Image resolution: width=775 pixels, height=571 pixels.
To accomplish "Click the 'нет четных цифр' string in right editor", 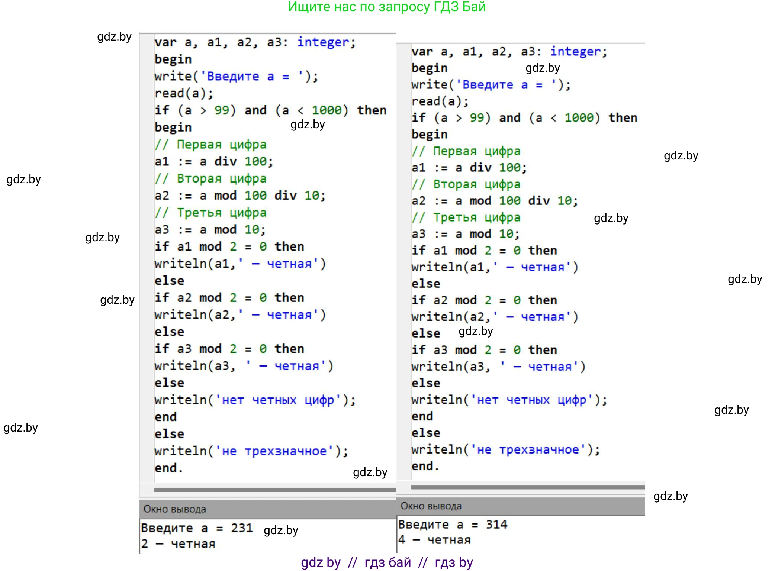I will pos(532,400).
